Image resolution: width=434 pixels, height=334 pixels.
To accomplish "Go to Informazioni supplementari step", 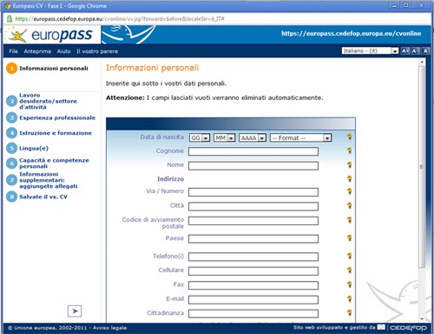I will [49, 180].
